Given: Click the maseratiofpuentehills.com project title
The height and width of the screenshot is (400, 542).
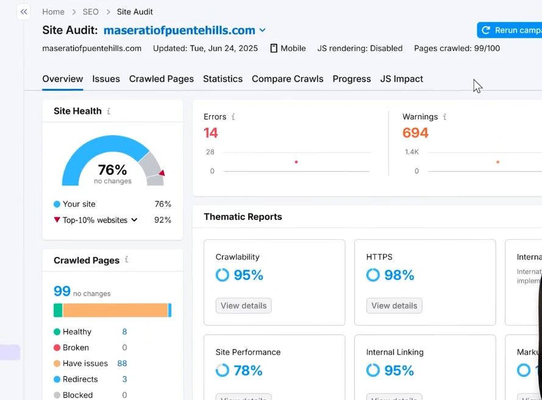Looking at the screenshot, I should tap(179, 30).
